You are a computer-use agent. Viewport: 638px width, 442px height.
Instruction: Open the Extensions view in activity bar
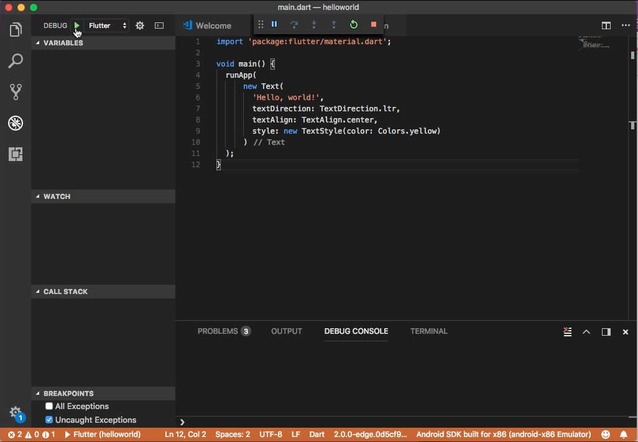[x=16, y=154]
